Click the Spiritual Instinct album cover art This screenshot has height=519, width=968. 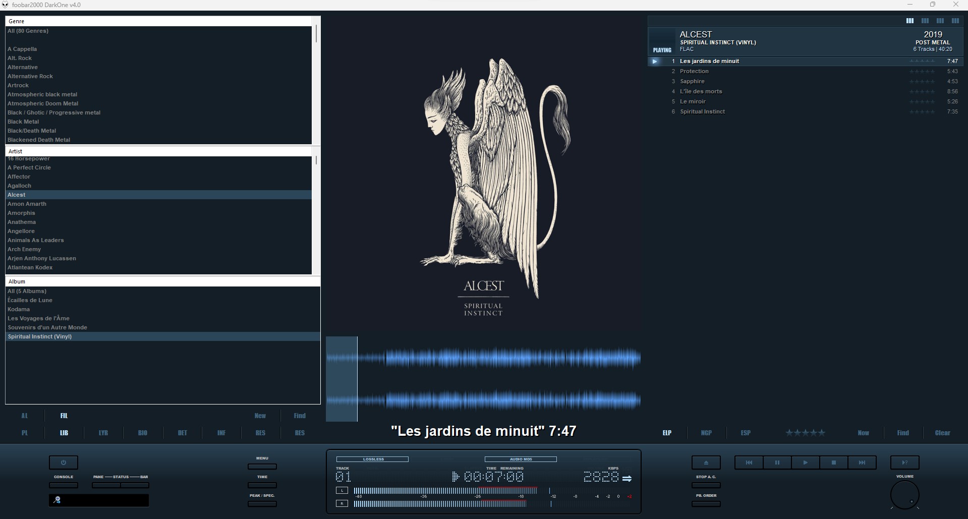click(x=484, y=175)
